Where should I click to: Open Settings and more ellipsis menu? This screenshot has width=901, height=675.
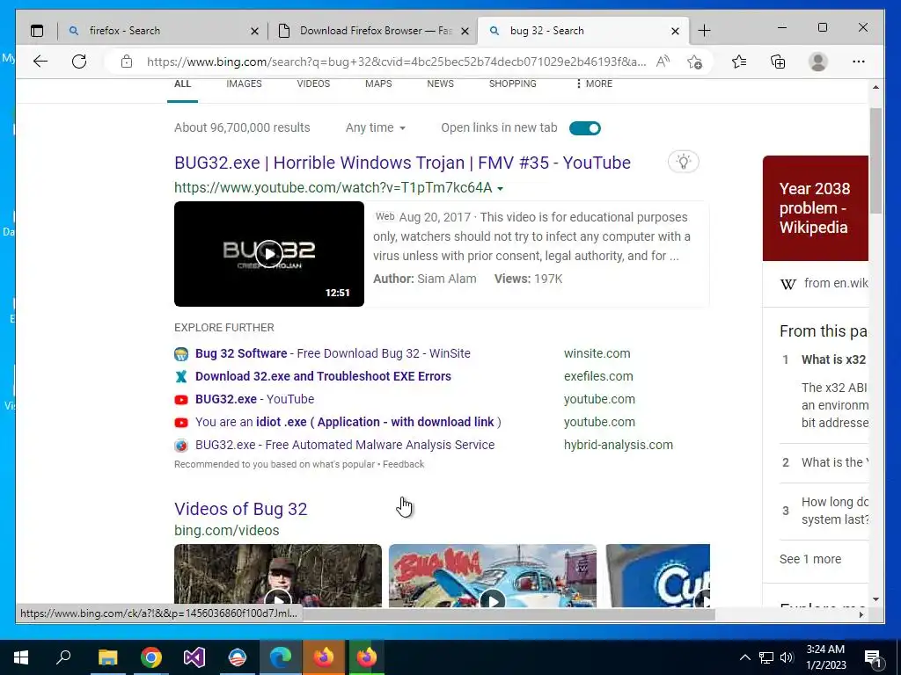pos(859,62)
